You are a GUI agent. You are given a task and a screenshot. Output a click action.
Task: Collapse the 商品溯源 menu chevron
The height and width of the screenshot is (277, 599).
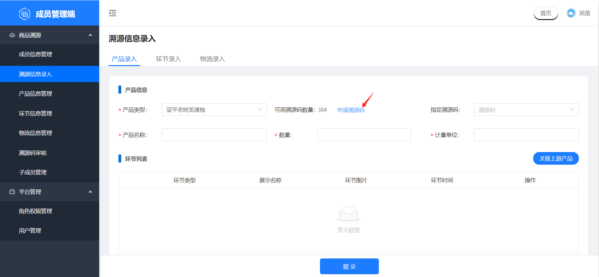pos(90,35)
